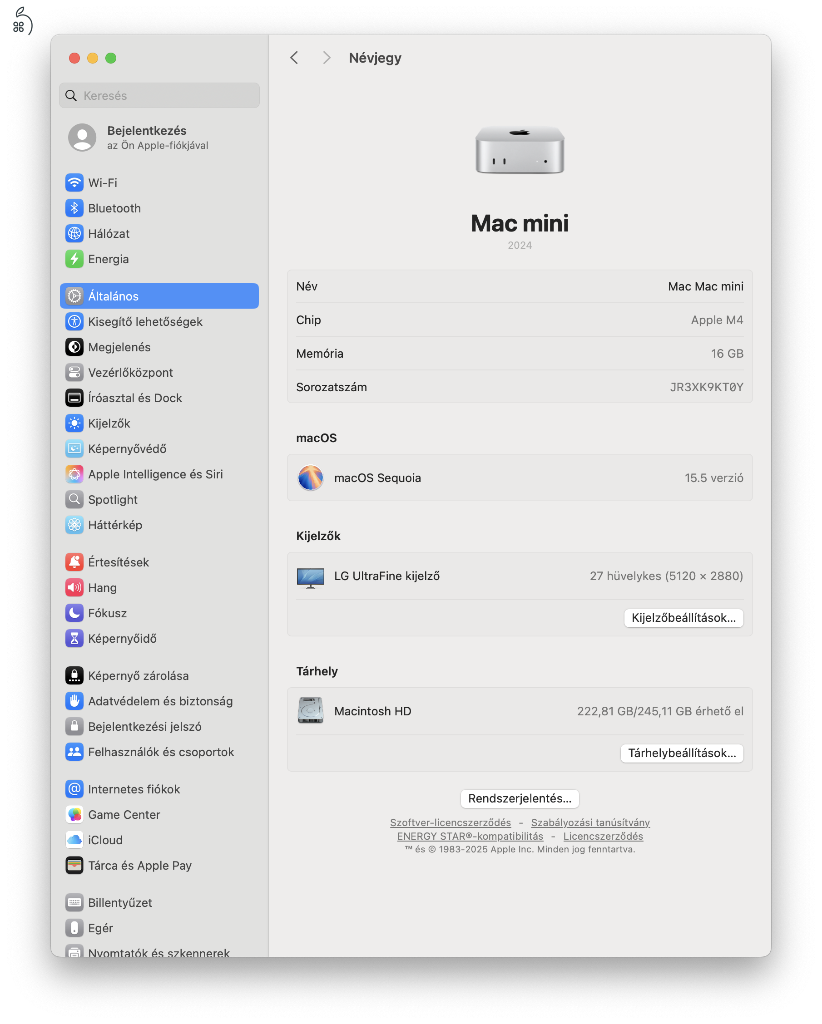Open the Megjelenés appearance icon
Image resolution: width=822 pixels, height=1024 pixels.
(74, 347)
